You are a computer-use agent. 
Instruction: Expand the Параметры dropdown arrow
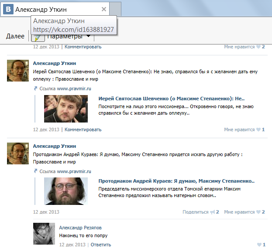click(x=88, y=36)
